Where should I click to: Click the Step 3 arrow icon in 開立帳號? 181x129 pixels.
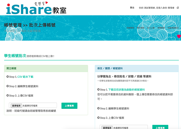(x=8, y=95)
